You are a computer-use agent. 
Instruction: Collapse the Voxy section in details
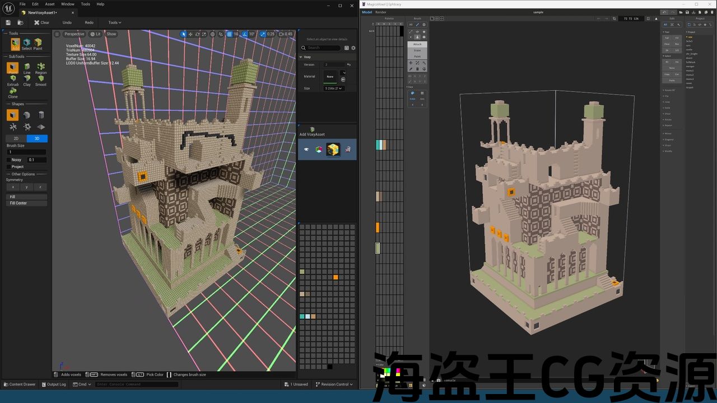(x=301, y=57)
